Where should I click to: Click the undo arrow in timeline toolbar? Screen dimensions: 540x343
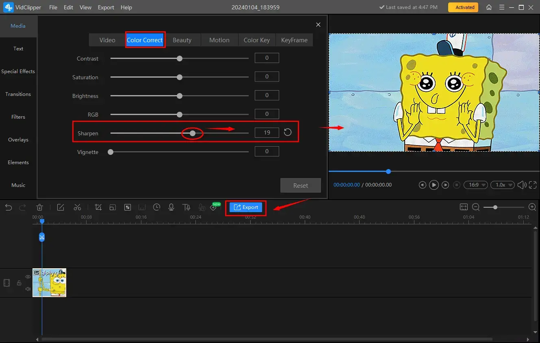(9, 207)
